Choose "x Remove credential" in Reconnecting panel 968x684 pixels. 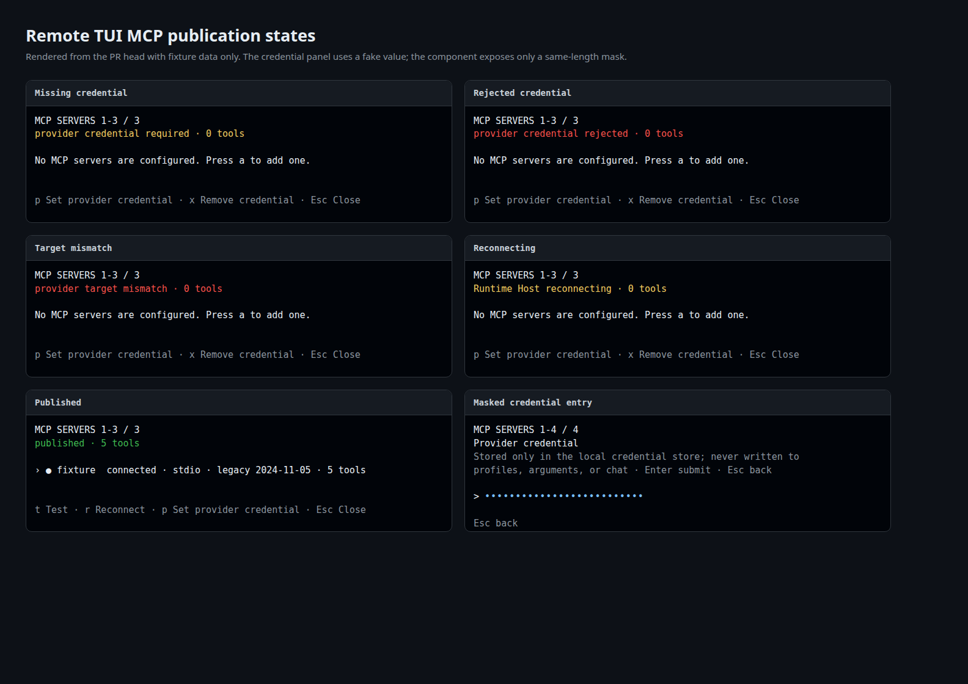pyautogui.click(x=680, y=355)
